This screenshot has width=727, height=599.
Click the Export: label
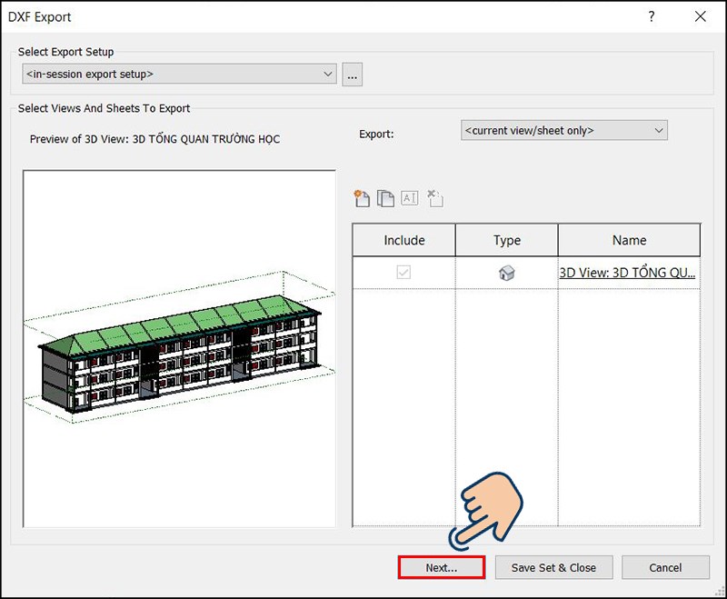(376, 134)
